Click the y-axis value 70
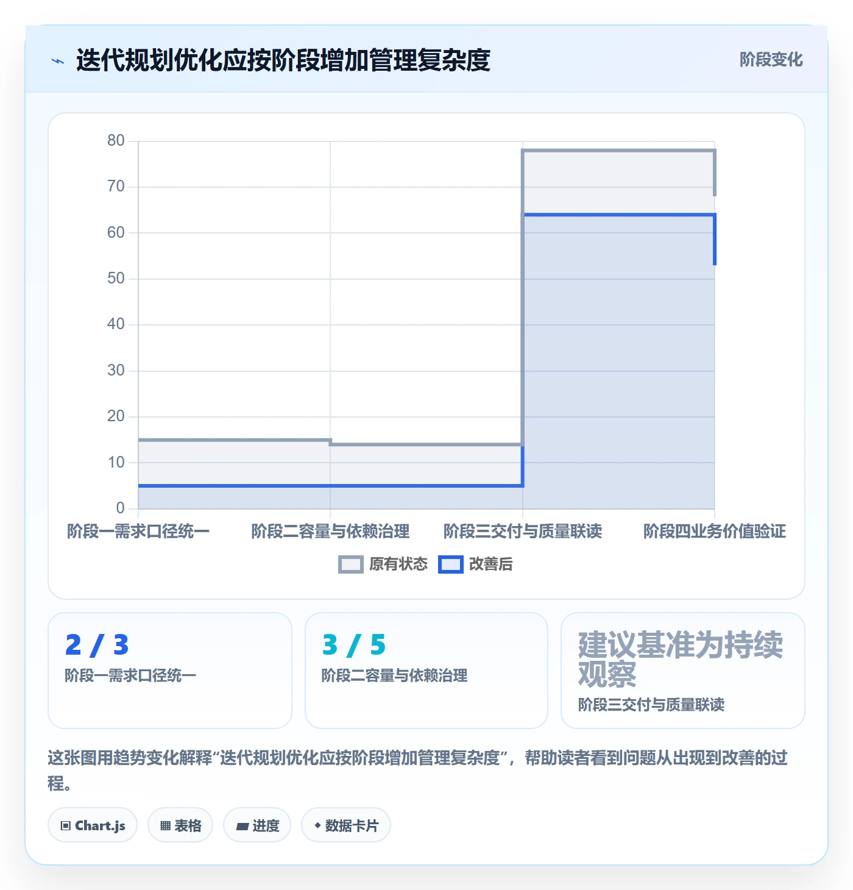 click(116, 187)
